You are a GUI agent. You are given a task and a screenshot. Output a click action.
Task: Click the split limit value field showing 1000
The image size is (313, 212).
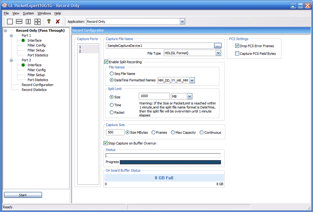(154, 96)
